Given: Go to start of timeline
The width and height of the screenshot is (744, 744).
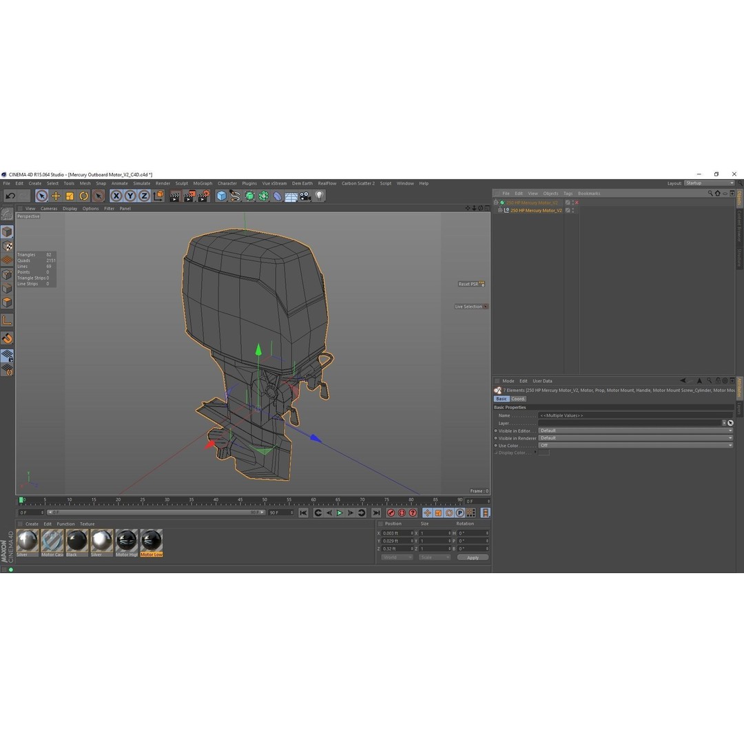Looking at the screenshot, I should (x=303, y=513).
